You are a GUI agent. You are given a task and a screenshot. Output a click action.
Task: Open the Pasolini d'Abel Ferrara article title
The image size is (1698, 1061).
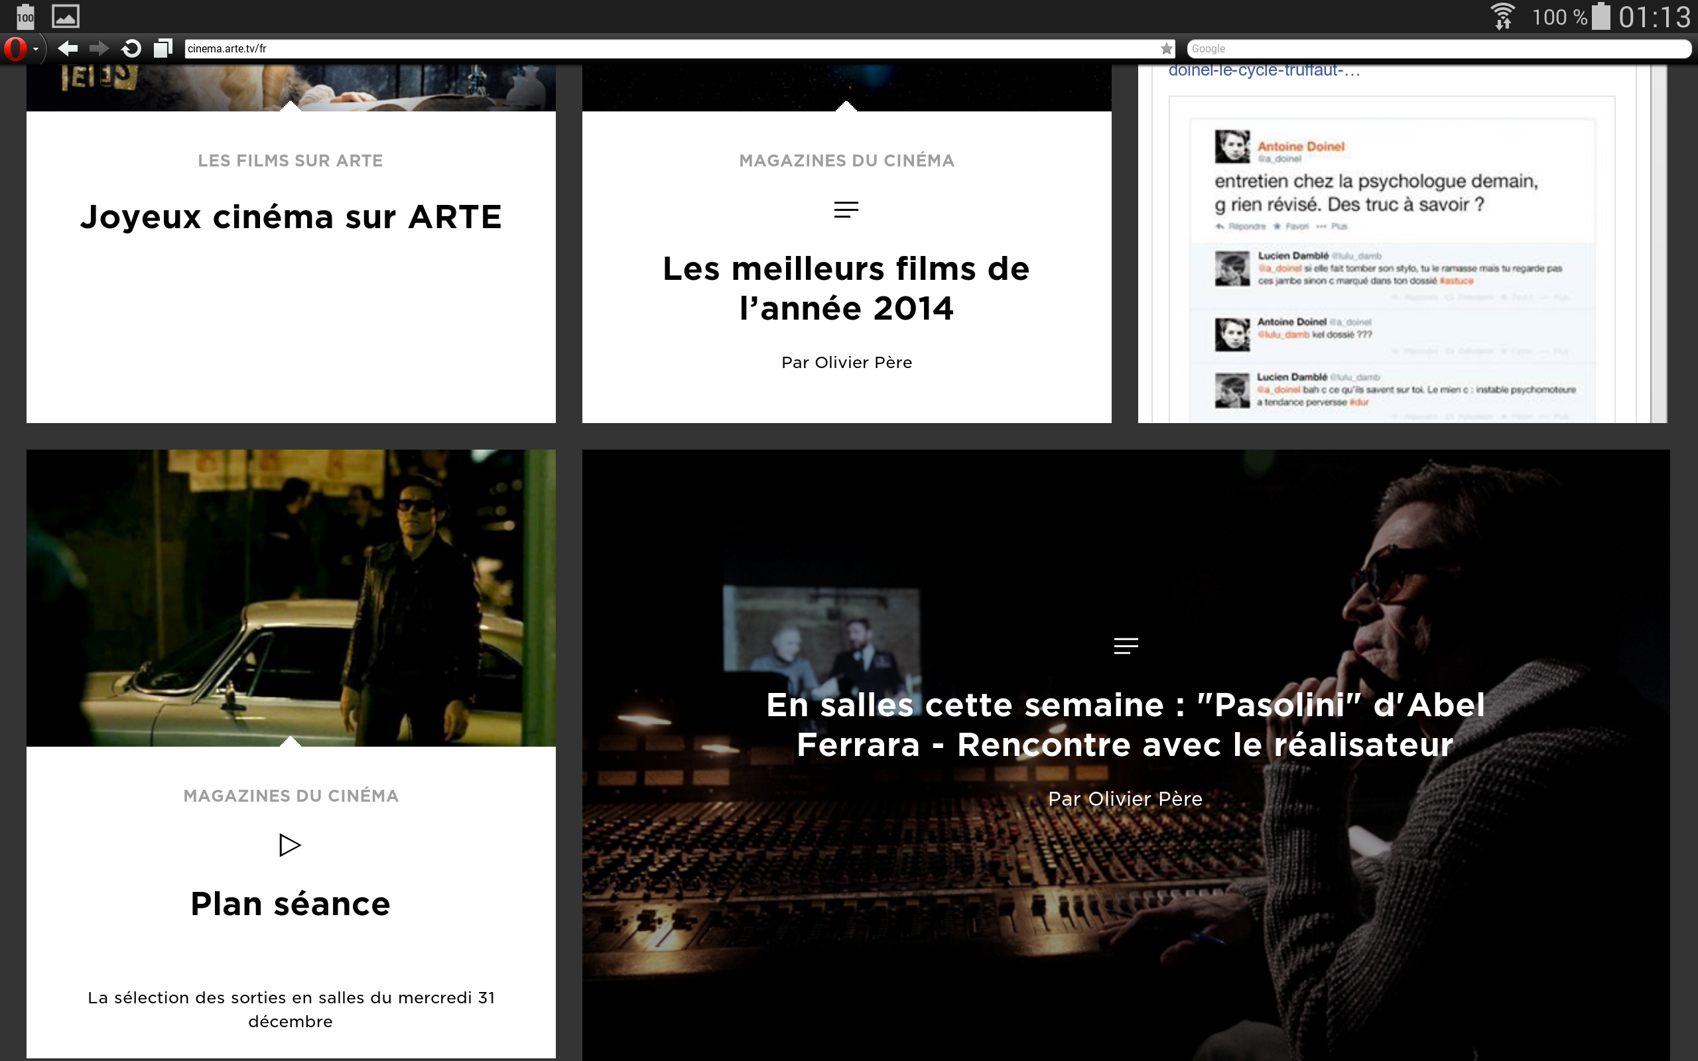point(1126,725)
